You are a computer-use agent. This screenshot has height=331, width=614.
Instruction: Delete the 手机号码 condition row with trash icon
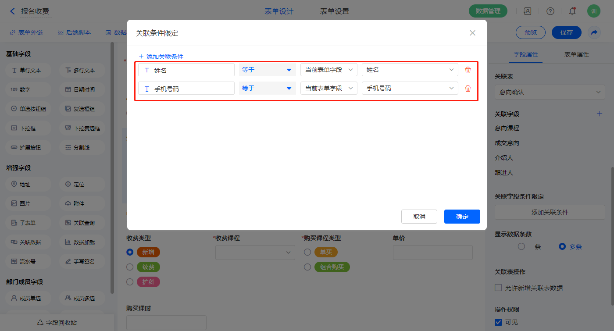tap(468, 89)
